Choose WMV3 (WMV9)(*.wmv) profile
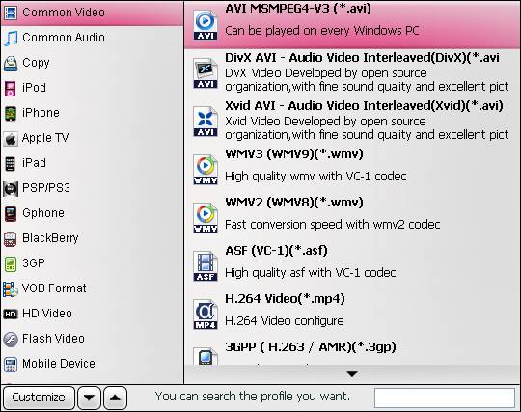This screenshot has width=521, height=412. coord(352,170)
